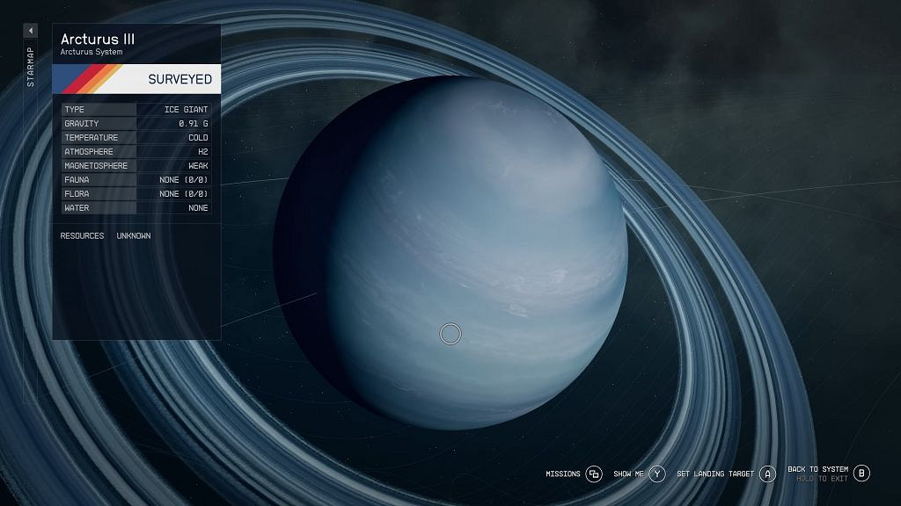Collapse the planet info panel via the arrow
901x506 pixels.
(x=30, y=29)
